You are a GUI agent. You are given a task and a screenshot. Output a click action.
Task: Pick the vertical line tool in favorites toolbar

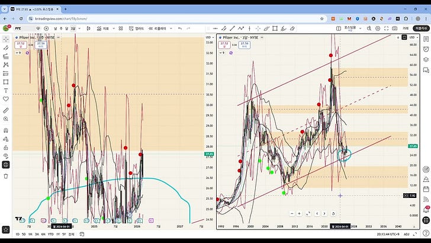[250, 28]
